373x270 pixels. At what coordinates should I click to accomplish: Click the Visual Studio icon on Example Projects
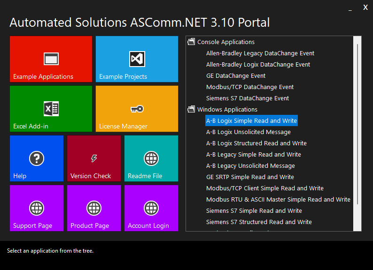pos(137,59)
